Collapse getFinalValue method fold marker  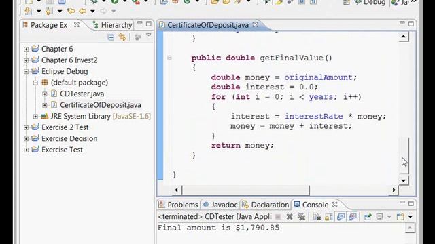click(x=169, y=58)
